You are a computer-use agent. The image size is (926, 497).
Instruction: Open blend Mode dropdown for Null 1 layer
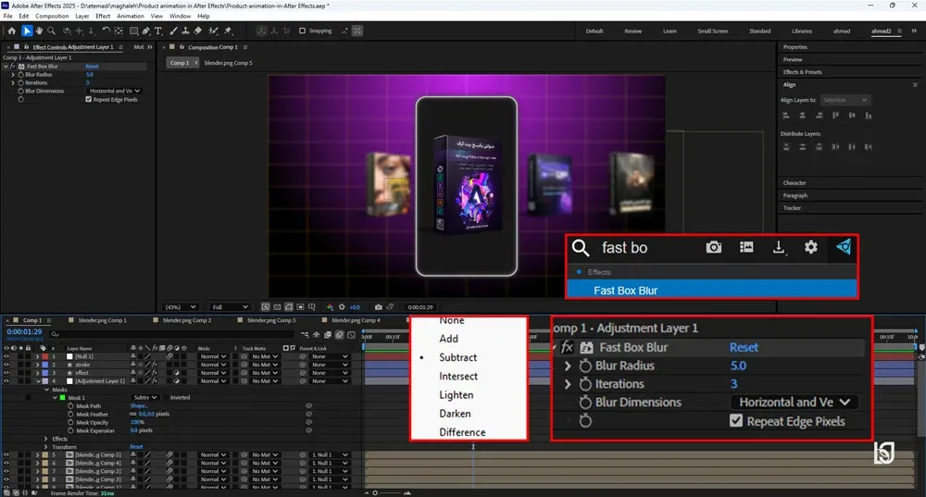tap(213, 356)
